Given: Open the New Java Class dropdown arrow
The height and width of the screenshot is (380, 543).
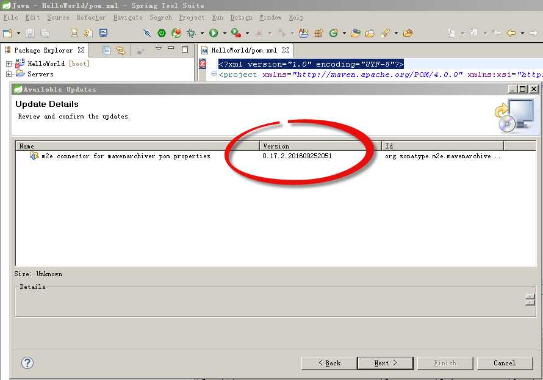Looking at the screenshot, I should pos(344,33).
